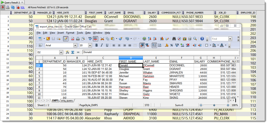Expand the New document dropdown arrow

[x=44, y=39]
